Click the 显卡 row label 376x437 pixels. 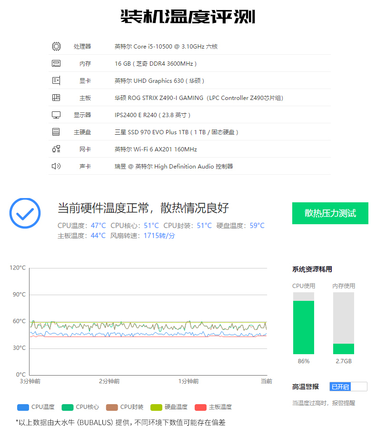(85, 80)
